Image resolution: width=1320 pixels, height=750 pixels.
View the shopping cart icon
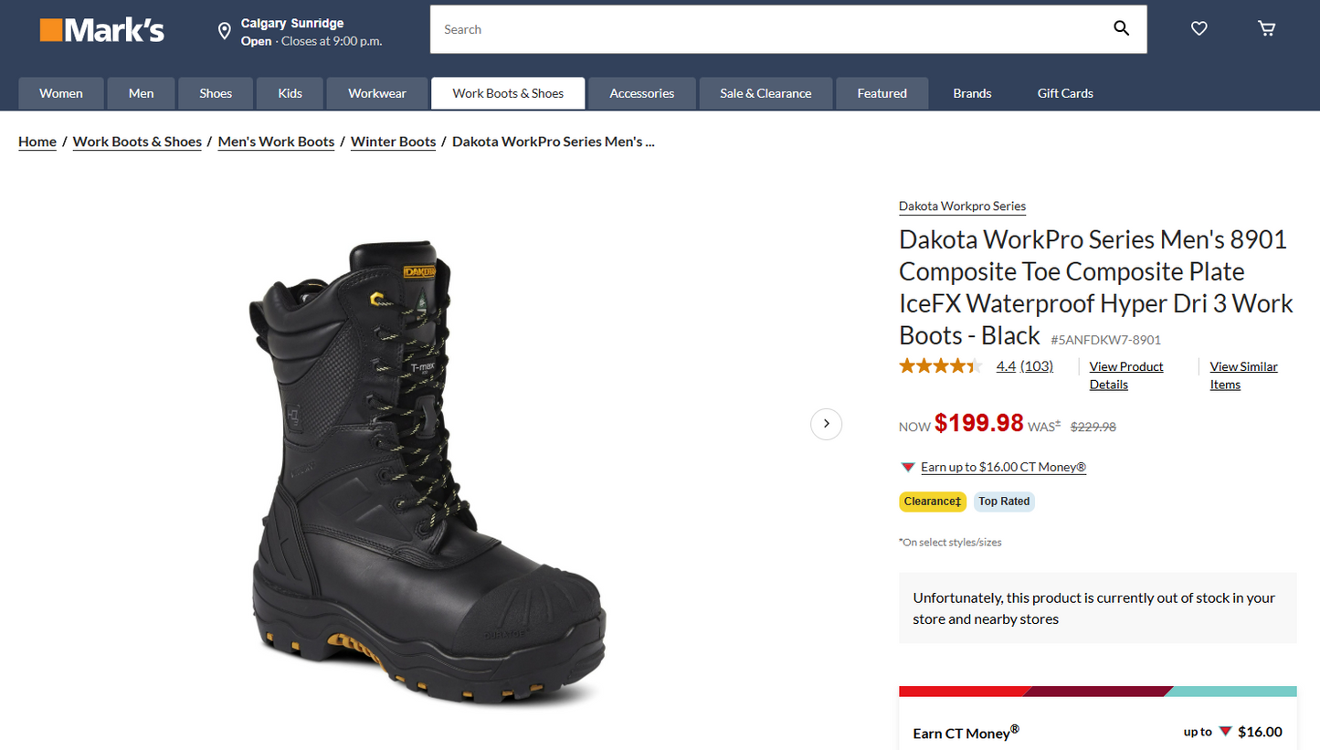(1266, 28)
